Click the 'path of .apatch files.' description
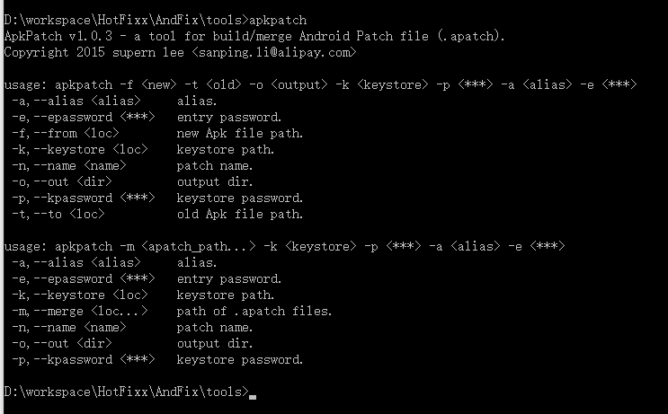Screen dimensions: 668x414 pyautogui.click(x=254, y=311)
